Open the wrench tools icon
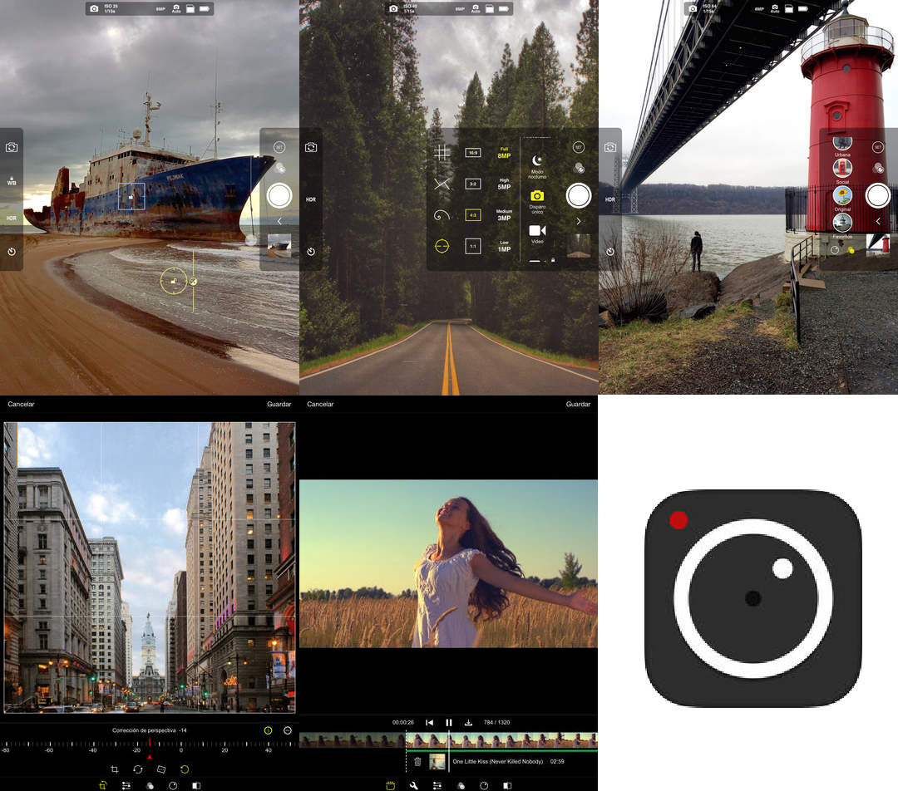 coord(413,786)
